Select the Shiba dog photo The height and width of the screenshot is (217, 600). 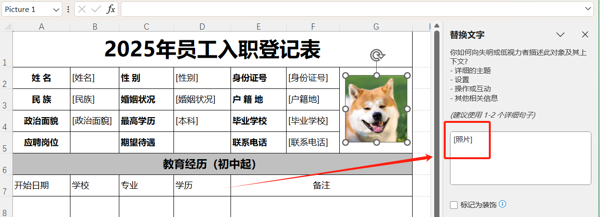[376, 109]
